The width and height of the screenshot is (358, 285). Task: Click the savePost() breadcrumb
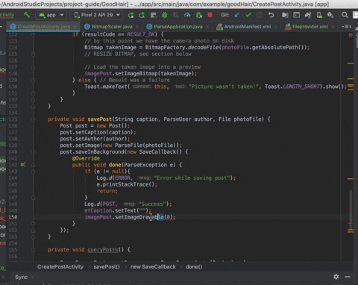point(107,266)
